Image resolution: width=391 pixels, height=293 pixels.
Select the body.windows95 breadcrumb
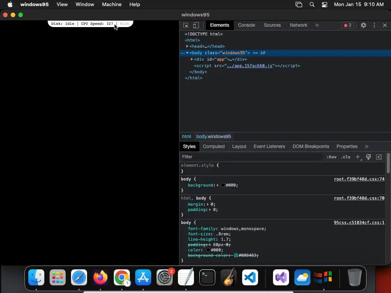tap(213, 137)
